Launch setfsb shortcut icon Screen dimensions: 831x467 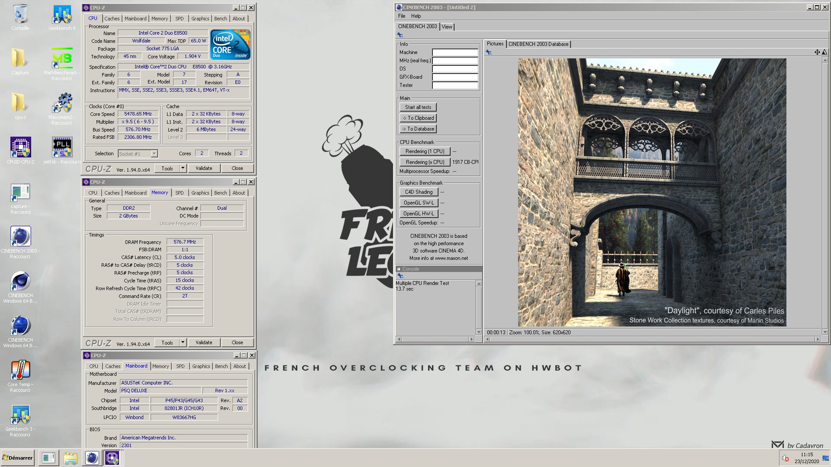[62, 150]
